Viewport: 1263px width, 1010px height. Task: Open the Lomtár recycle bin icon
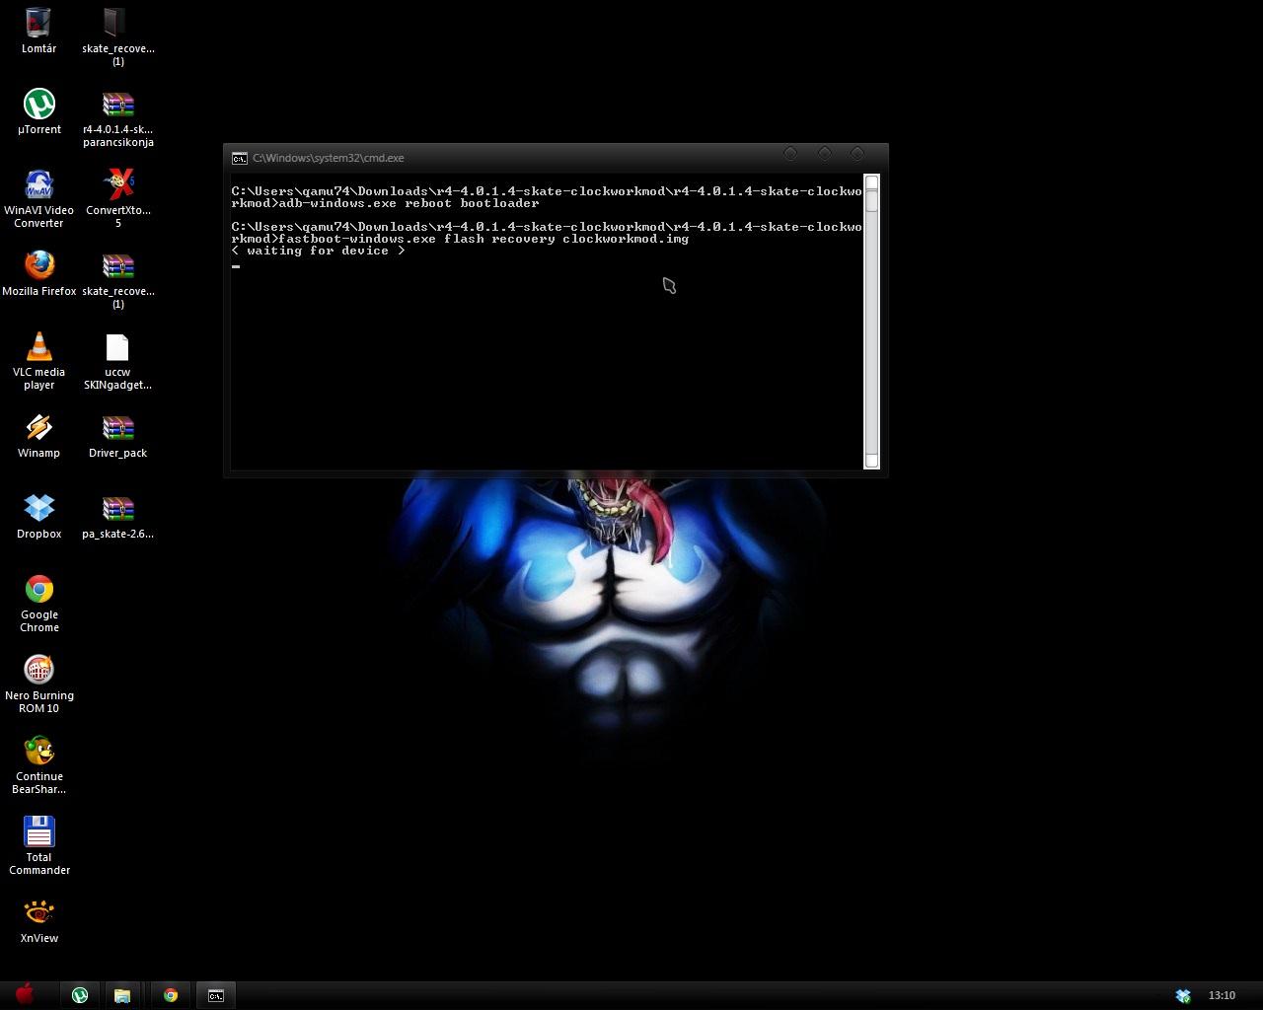(38, 31)
